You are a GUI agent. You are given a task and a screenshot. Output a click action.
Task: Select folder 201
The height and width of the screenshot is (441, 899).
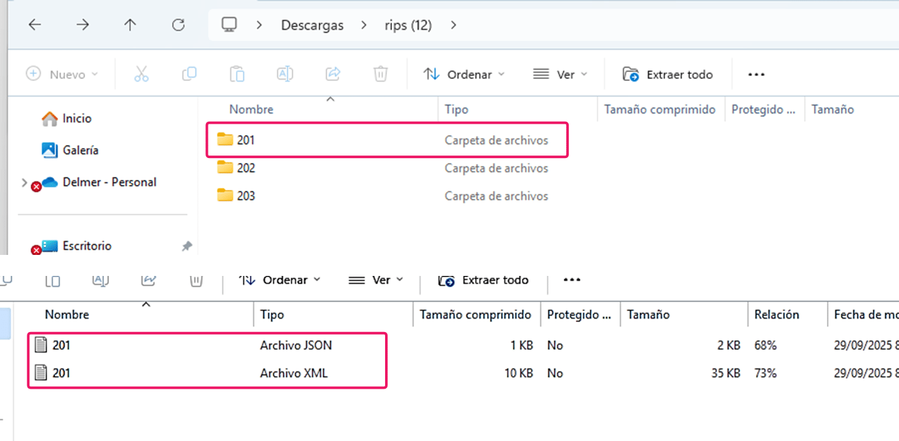(386, 140)
